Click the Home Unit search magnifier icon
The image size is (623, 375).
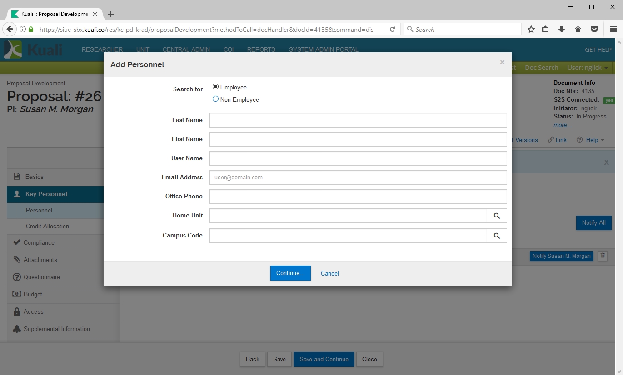[497, 216]
